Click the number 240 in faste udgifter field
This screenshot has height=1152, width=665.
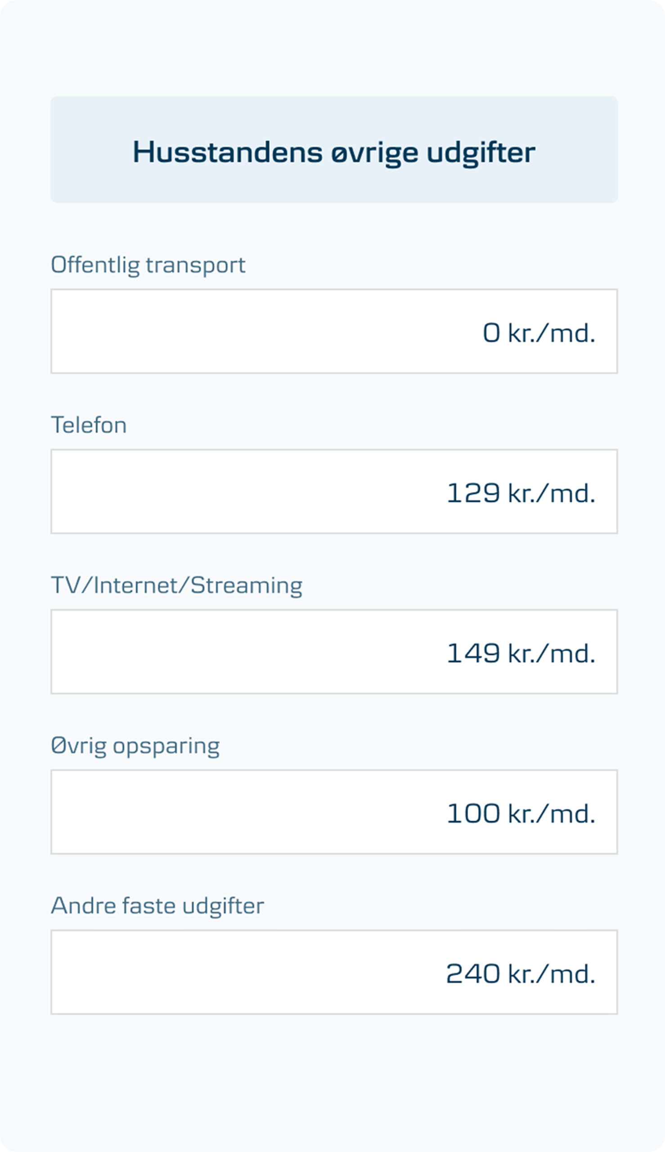[x=473, y=974]
